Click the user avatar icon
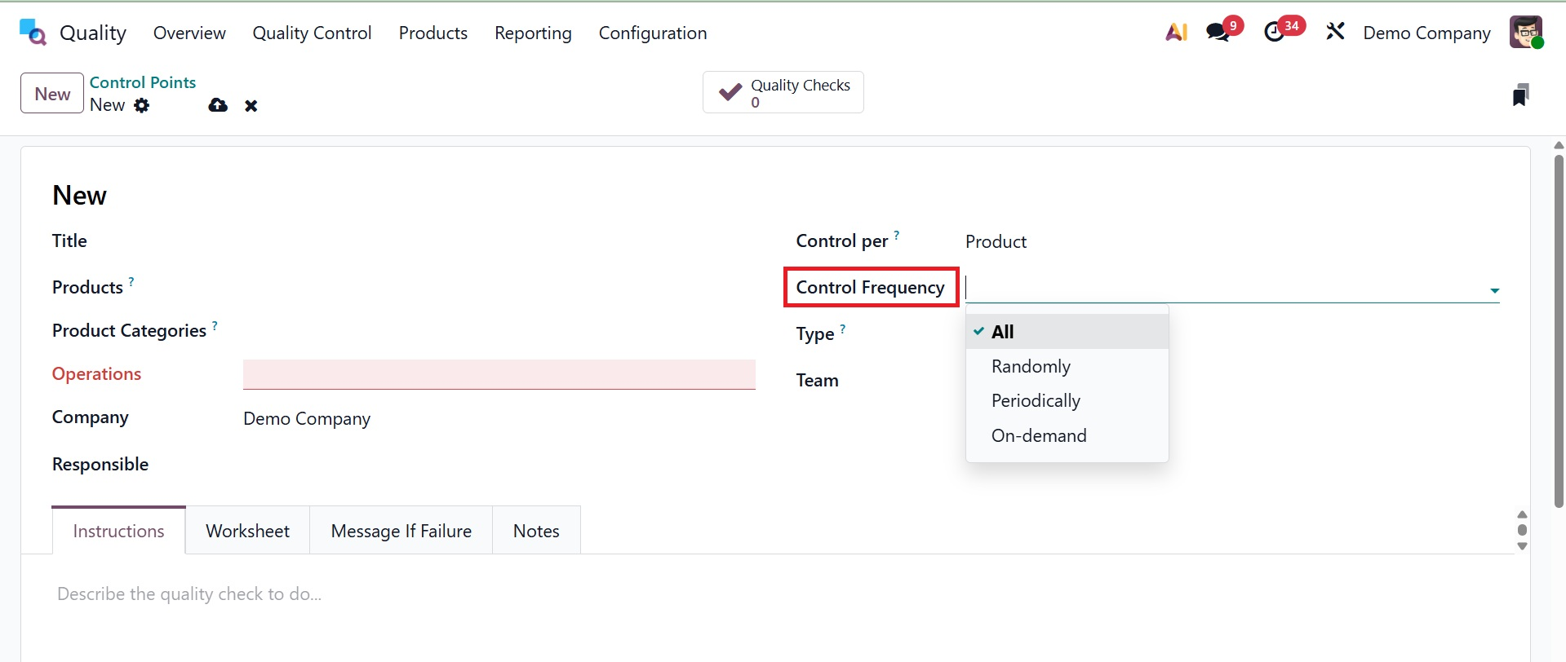Screen dimensions: 1566x662 (1525, 33)
